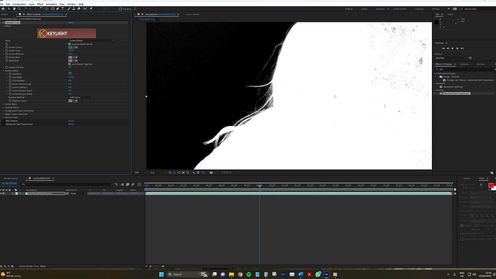Switch to the Render Queue tab
This screenshot has height=279, width=496.
coord(11,178)
